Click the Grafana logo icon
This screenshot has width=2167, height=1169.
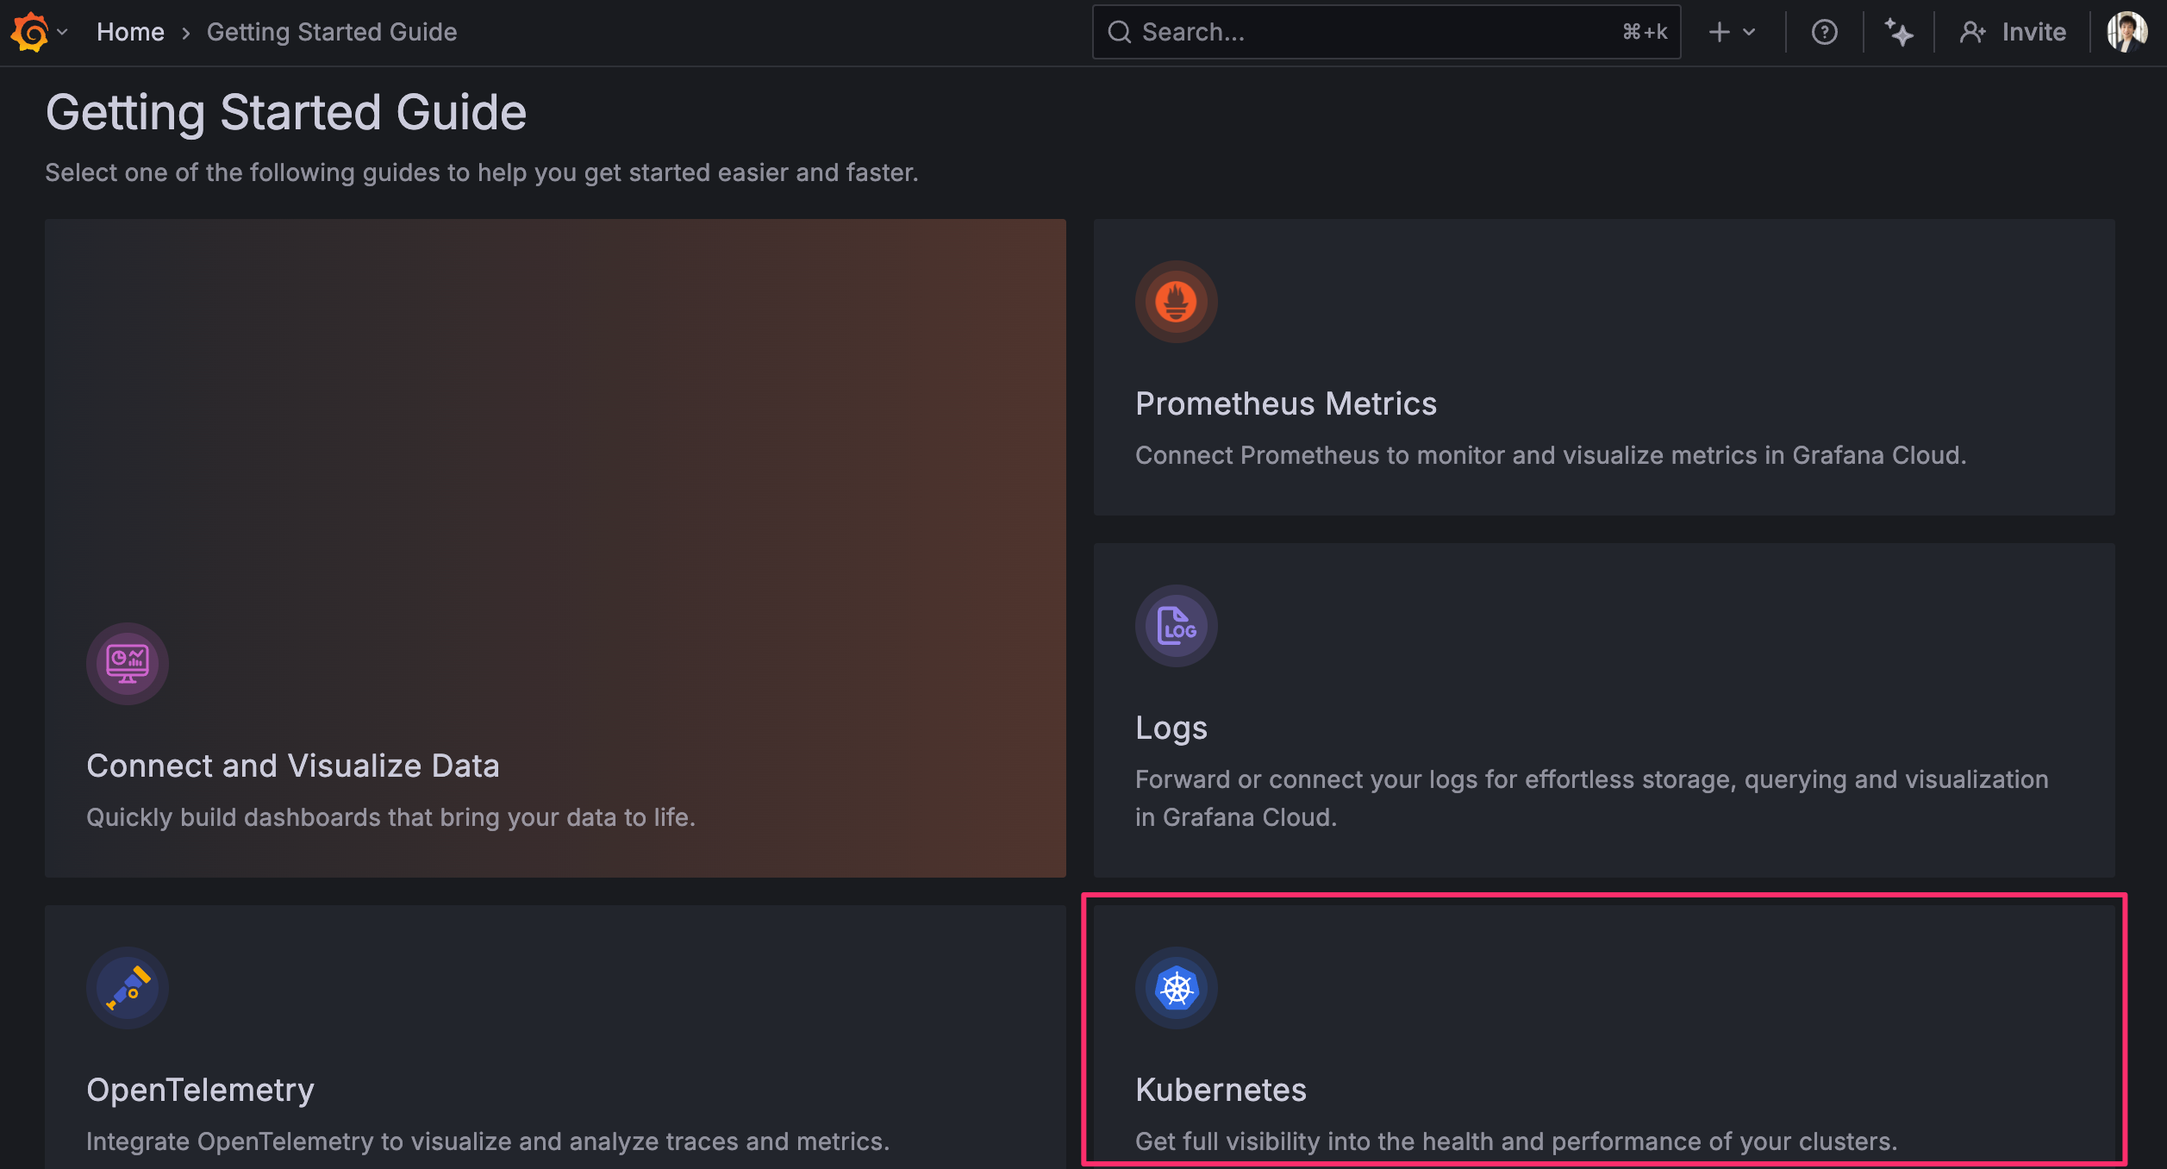coord(30,32)
